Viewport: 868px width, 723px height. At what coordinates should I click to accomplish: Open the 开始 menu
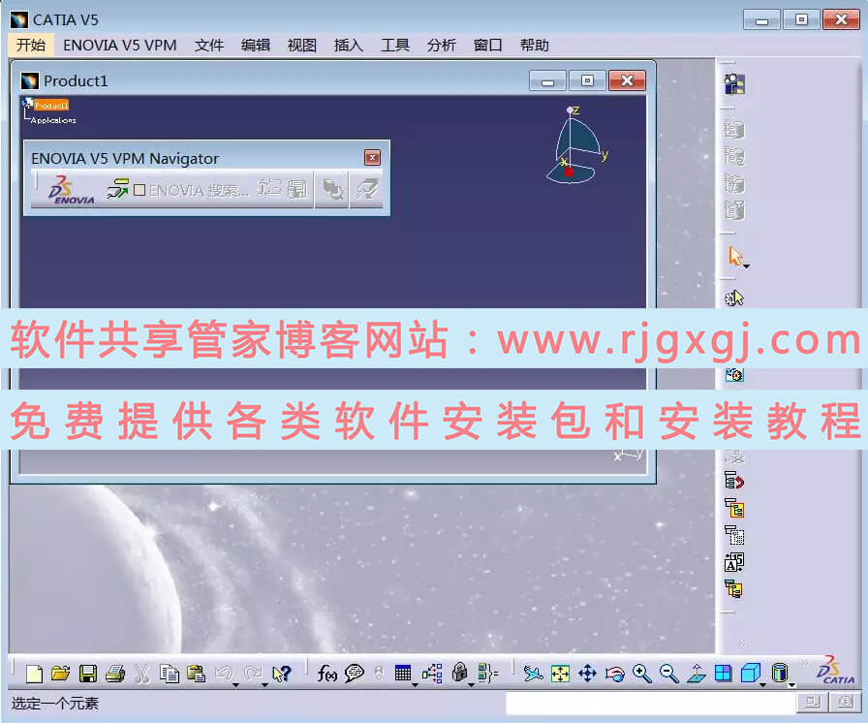(31, 45)
